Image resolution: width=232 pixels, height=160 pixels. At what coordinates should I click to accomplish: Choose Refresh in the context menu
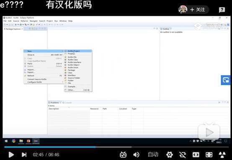[x=44, y=76]
